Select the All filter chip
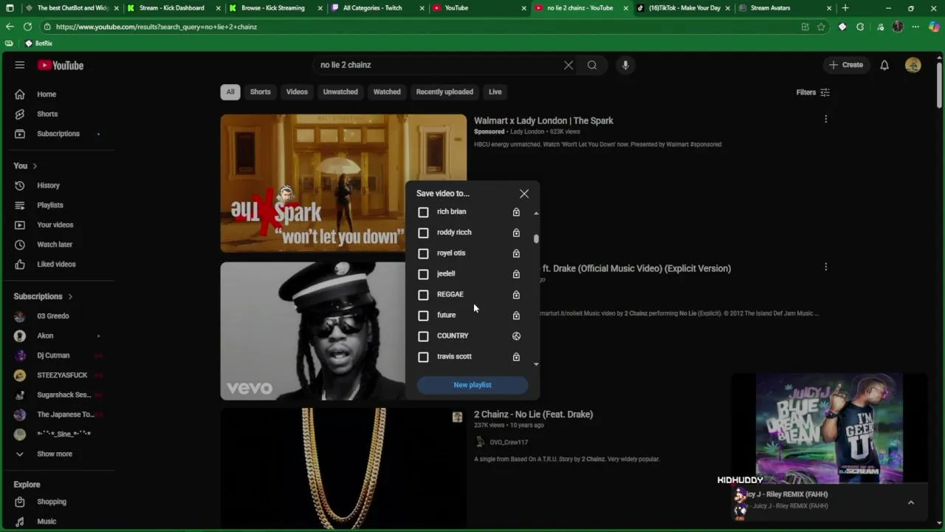 pyautogui.click(x=230, y=92)
